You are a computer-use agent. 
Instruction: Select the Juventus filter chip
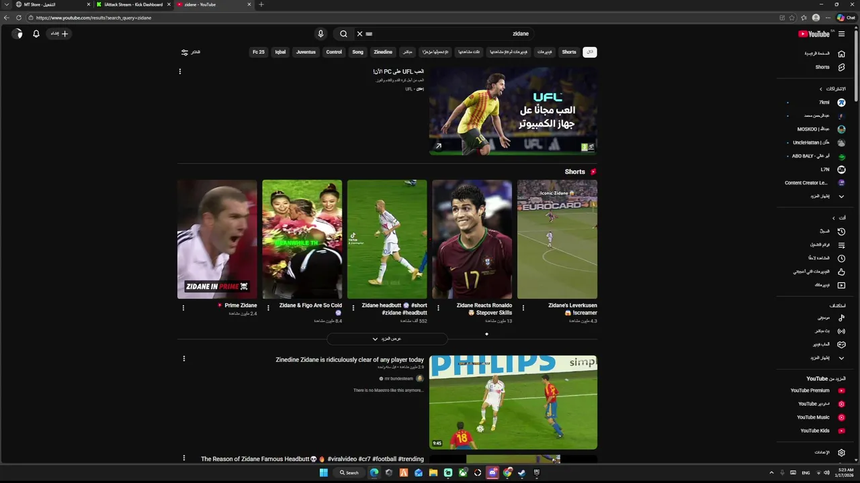coord(306,52)
